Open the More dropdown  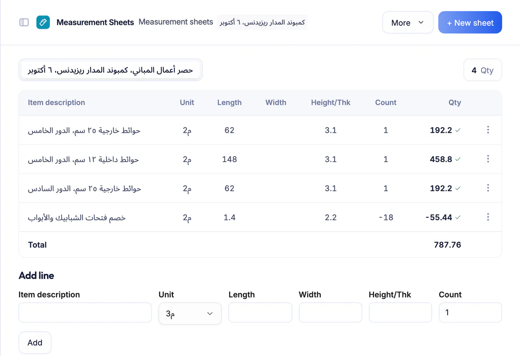coord(408,22)
